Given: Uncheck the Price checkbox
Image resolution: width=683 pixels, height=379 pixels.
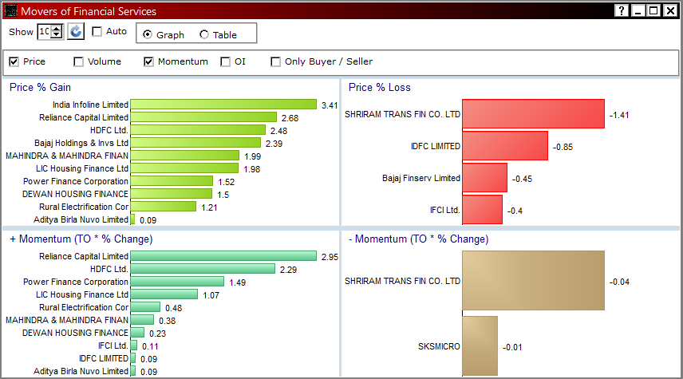Looking at the screenshot, I should click(14, 61).
